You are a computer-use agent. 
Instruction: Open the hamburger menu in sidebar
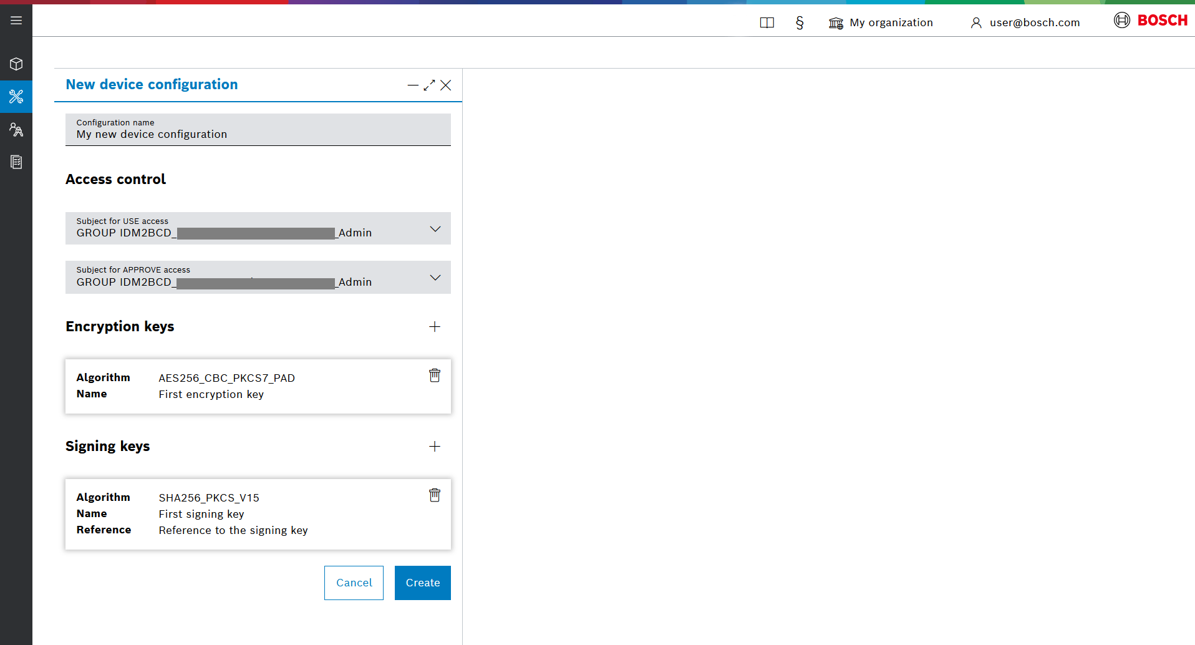16,21
